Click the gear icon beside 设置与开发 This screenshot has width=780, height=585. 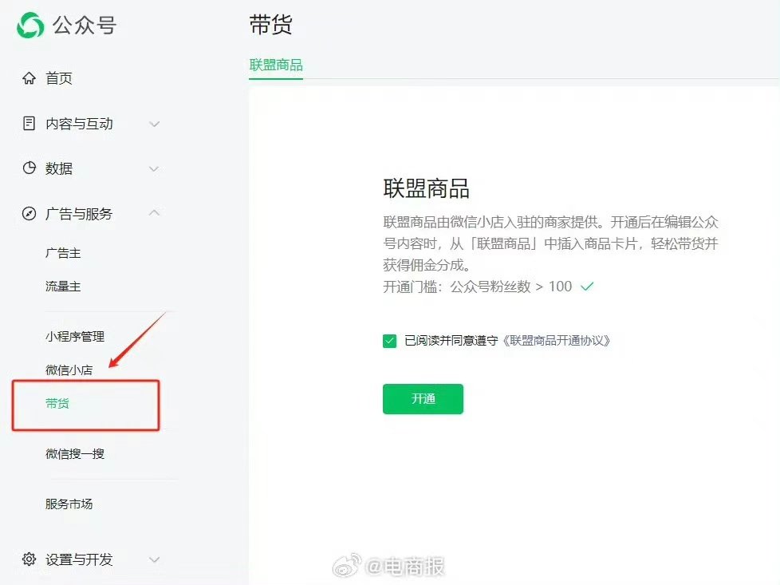pyautogui.click(x=29, y=559)
